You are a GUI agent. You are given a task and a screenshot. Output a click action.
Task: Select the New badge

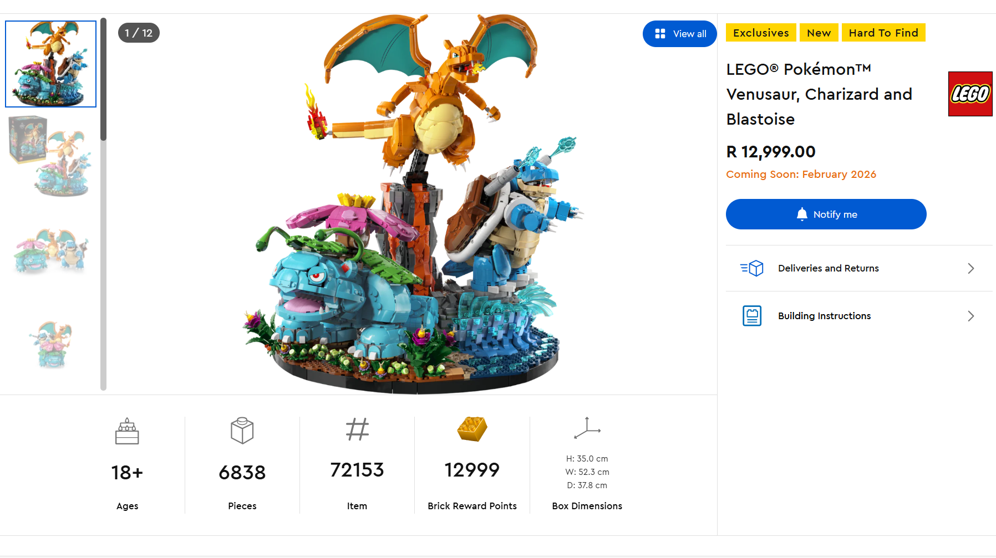point(819,32)
